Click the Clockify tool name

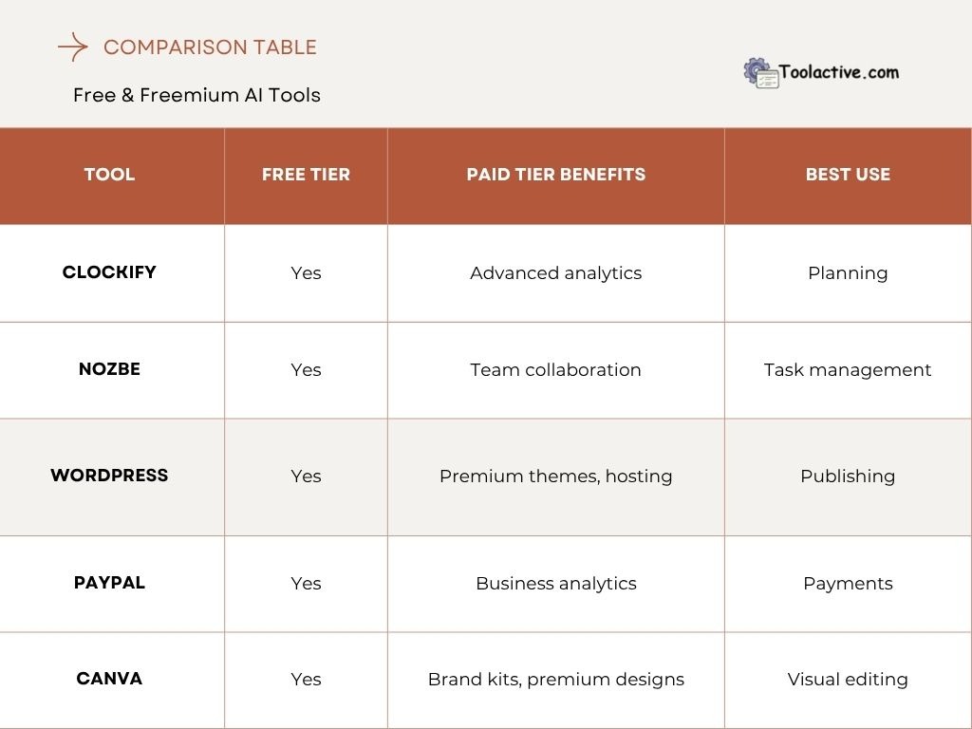point(109,272)
